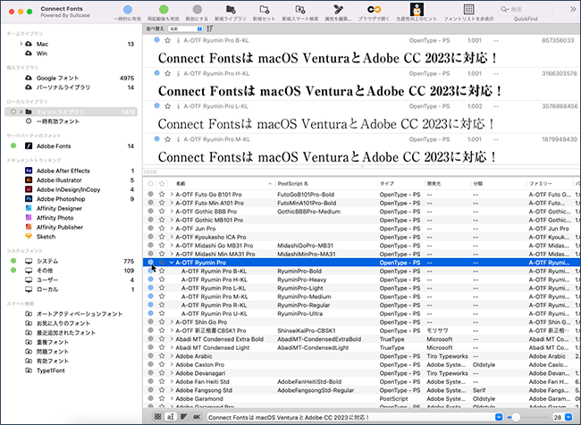Reverse sort order icon beside 並べ替え
The image size is (581, 425).
click(x=210, y=29)
